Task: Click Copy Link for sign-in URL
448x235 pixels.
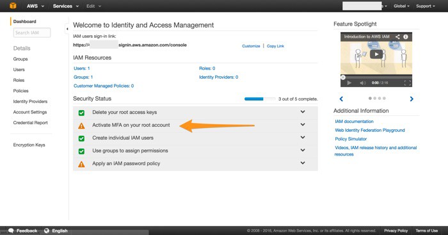Action: coord(275,46)
